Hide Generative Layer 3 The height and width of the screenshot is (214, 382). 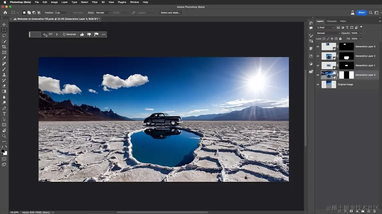click(x=318, y=47)
